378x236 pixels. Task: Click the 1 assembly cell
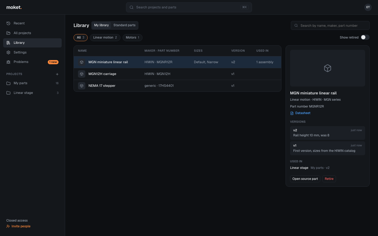pyautogui.click(x=265, y=62)
